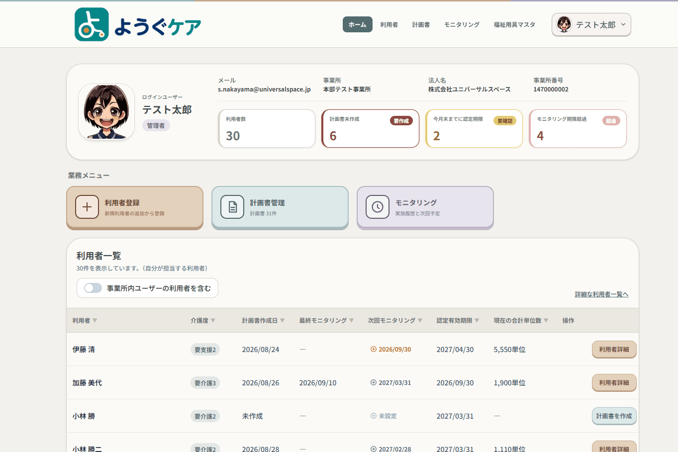
Task: Click the モニタリング期限超過 4 stat card
Action: coord(578,129)
